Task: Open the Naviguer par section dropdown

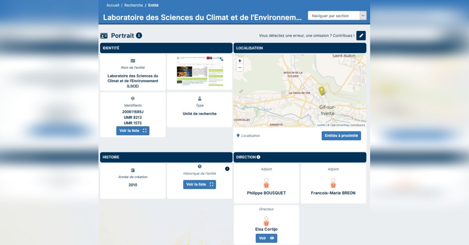Action: (x=336, y=15)
